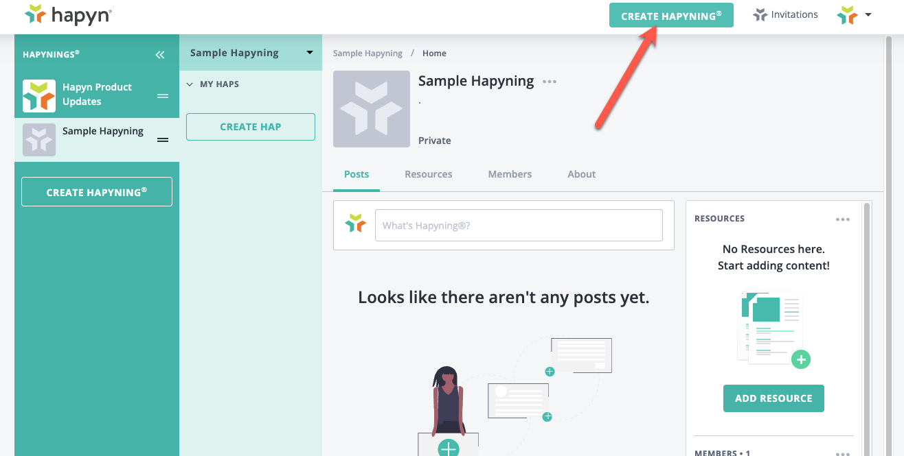
Task: Click the hapyn logo in header
Action: click(67, 14)
